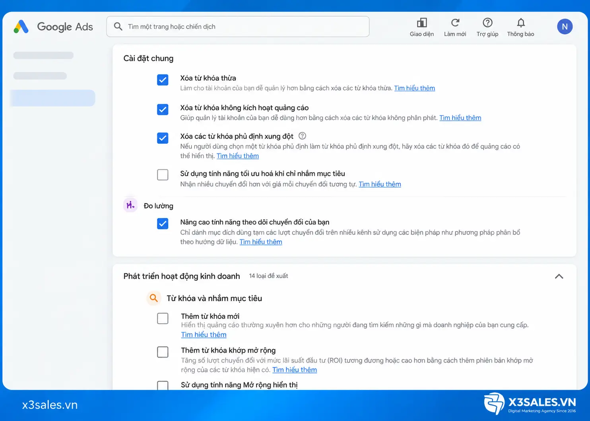The image size is (590, 421).
Task: Click the Từ khóa và nhắm mục tiêu search icon
Action: click(154, 298)
